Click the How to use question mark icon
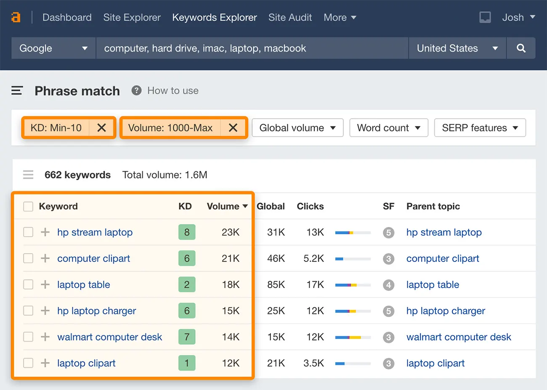 [x=136, y=91]
